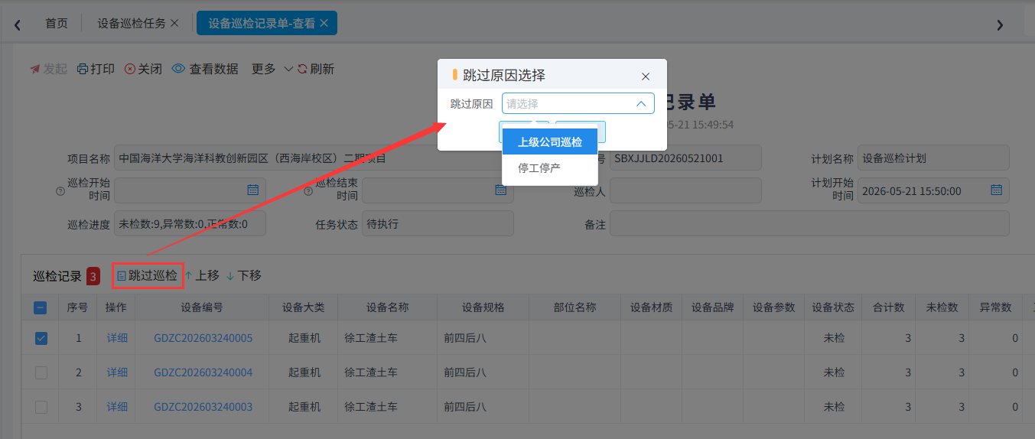Screen dimensions: 1035x439
Task: Switch to the 设备巡检任务 tab
Action: pos(132,23)
